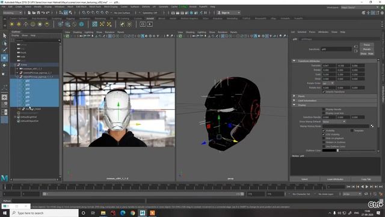Open Chrome from Windows taskbar
Image resolution: width=385 pixels, height=217 pixels.
click(133, 213)
